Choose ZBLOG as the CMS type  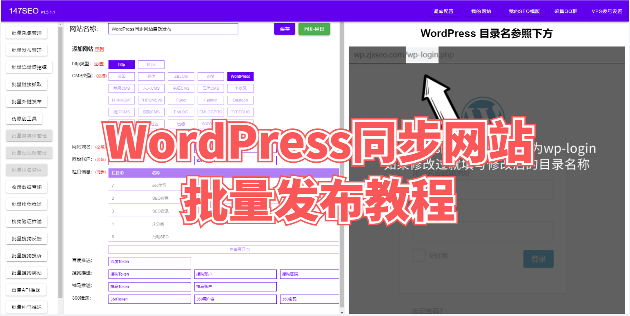(x=181, y=76)
